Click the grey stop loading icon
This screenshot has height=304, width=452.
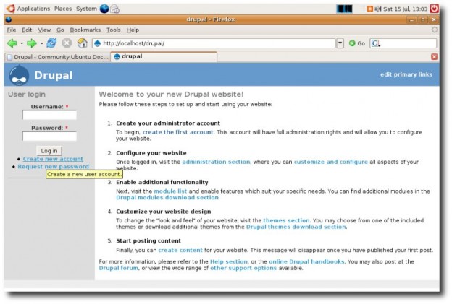click(67, 43)
